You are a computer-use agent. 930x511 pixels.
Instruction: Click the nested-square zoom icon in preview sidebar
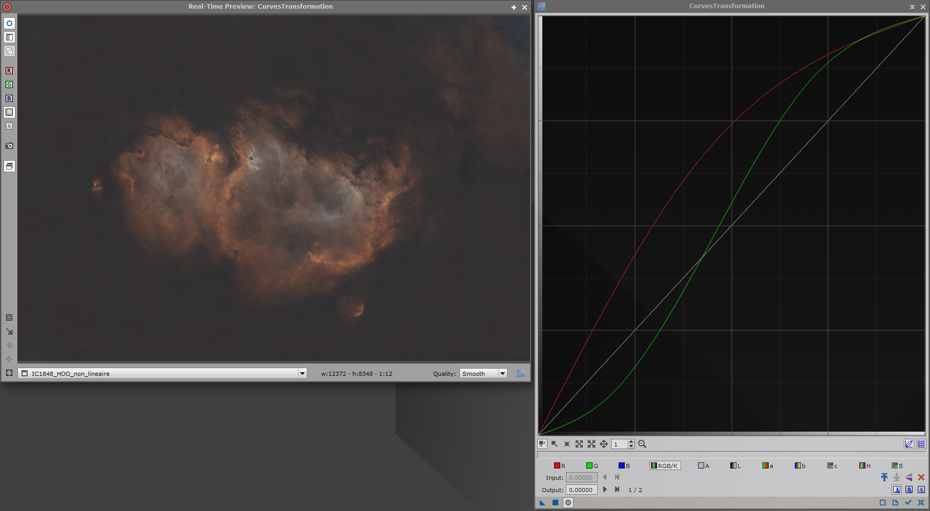(x=9, y=317)
